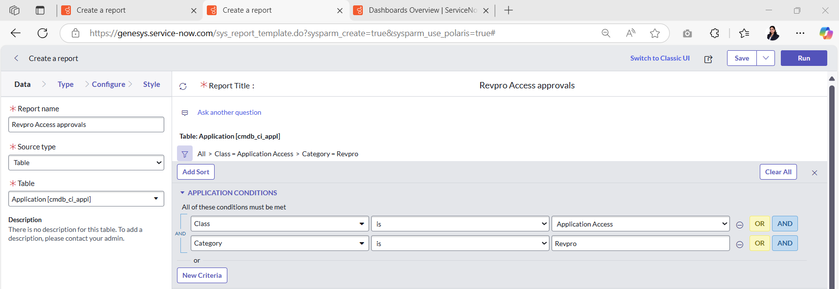Viewport: 839px width, 289px height.
Task: Switch to the Type tab
Action: (x=66, y=84)
